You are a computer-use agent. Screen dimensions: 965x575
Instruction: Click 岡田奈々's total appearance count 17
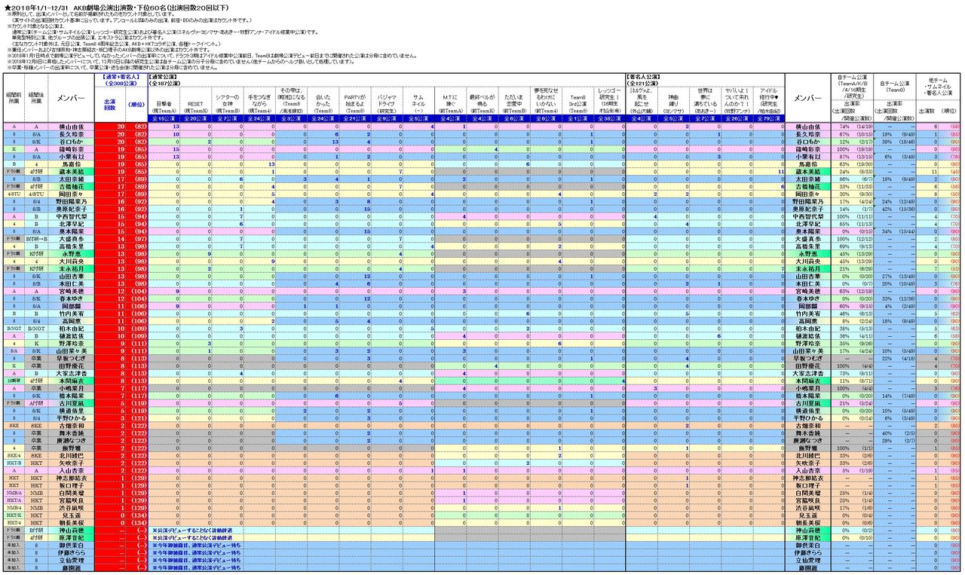tap(110, 194)
